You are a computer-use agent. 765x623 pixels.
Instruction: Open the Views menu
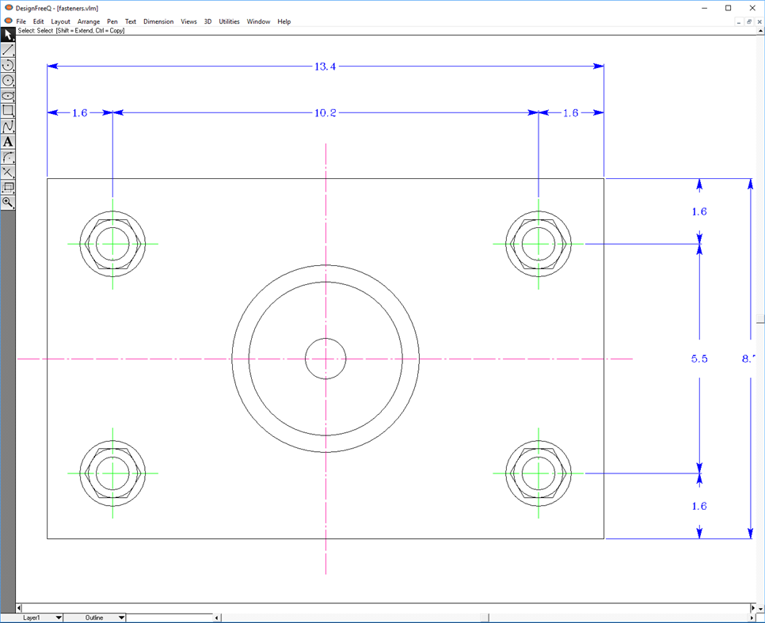click(188, 21)
